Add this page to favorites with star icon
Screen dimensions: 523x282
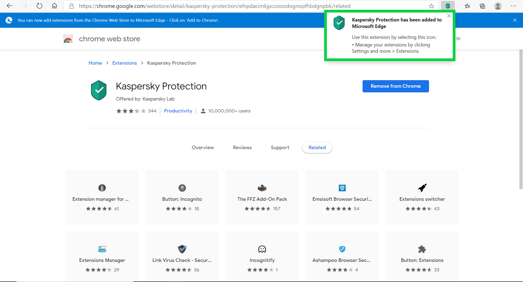pyautogui.click(x=431, y=6)
